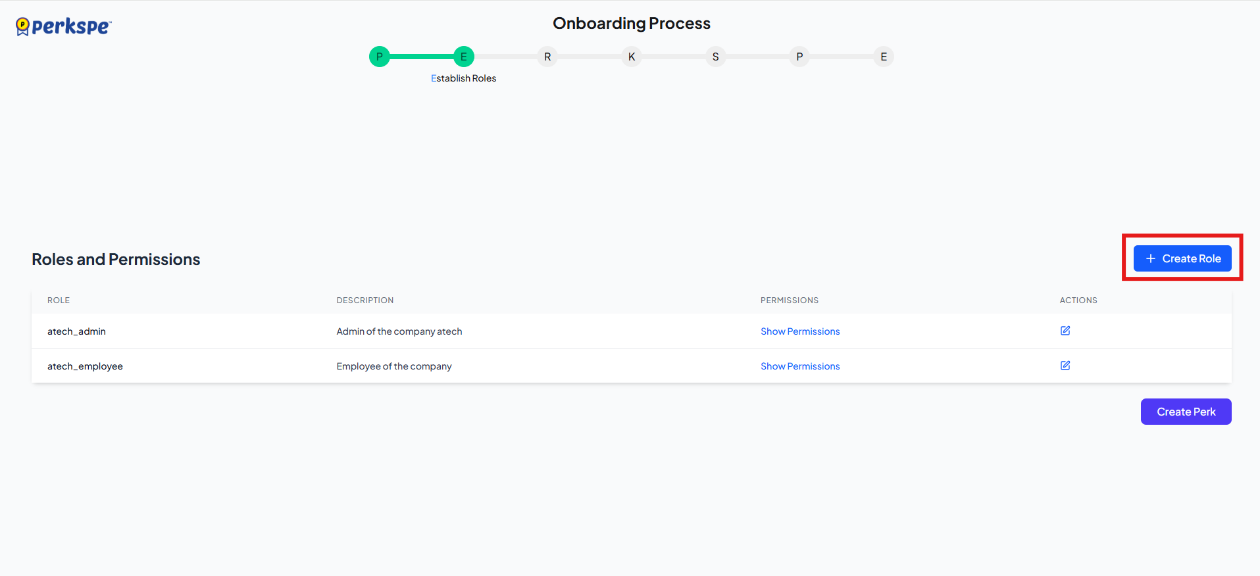Select the K onboarding step
This screenshot has height=576, width=1260.
tap(631, 57)
